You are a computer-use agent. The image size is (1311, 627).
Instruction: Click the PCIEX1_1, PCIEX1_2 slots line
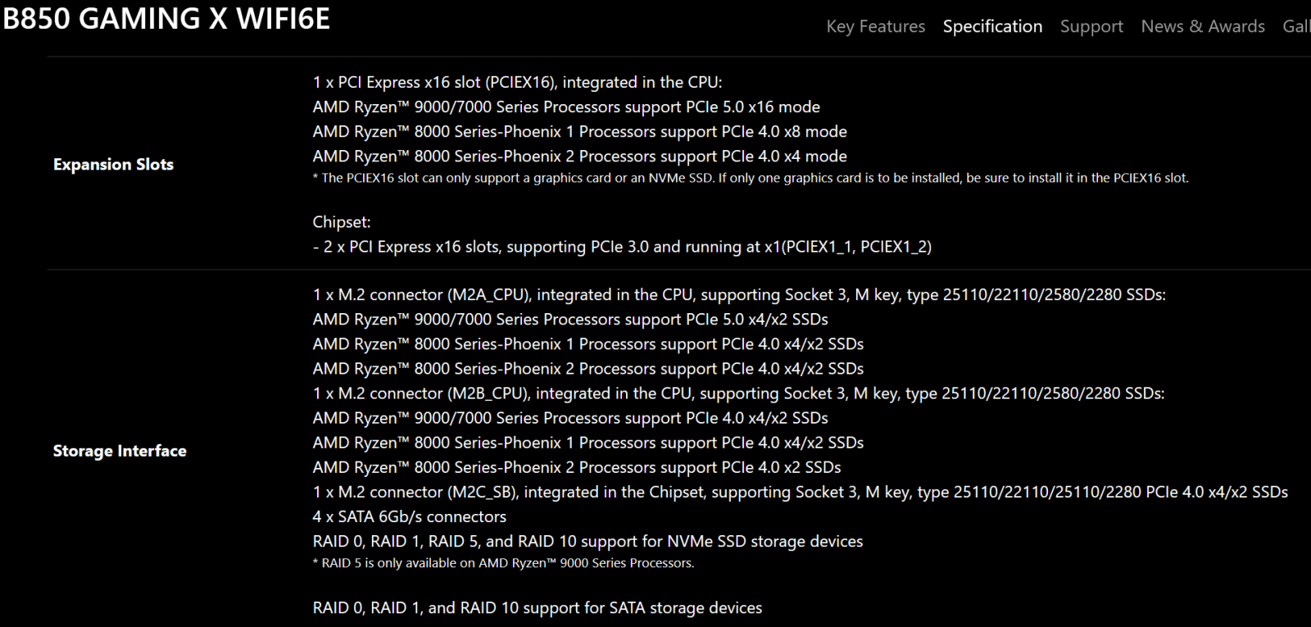(622, 247)
